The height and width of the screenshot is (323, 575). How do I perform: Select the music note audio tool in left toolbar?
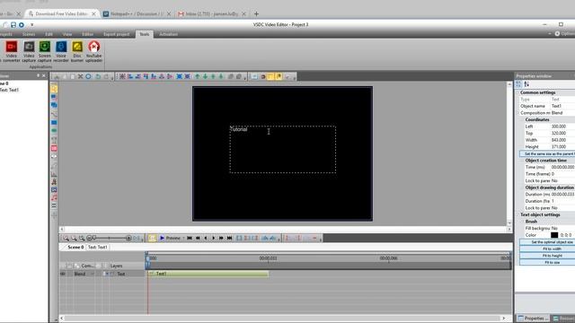[x=54, y=197]
